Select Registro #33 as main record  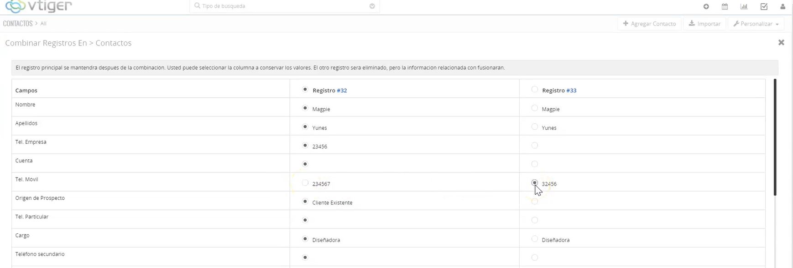(x=534, y=90)
